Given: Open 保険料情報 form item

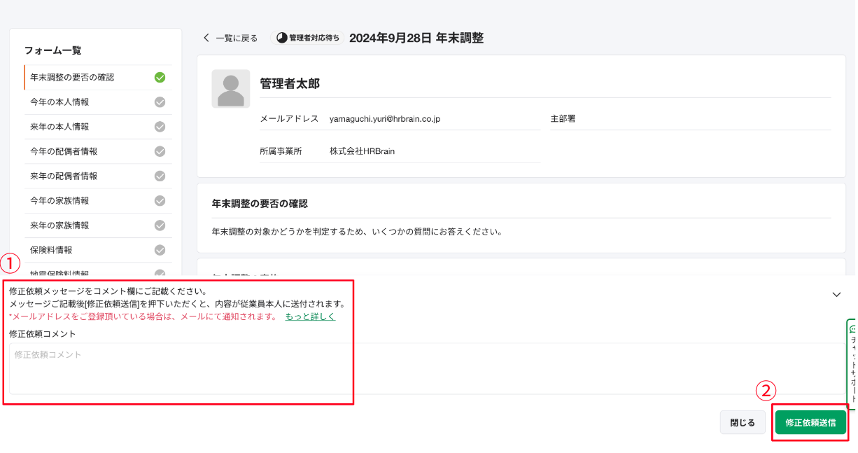Looking at the screenshot, I should pos(51,250).
